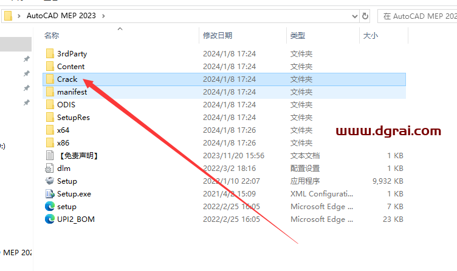The width and height of the screenshot is (457, 271).
Task: Click the refresh button in address bar
Action: (365, 16)
